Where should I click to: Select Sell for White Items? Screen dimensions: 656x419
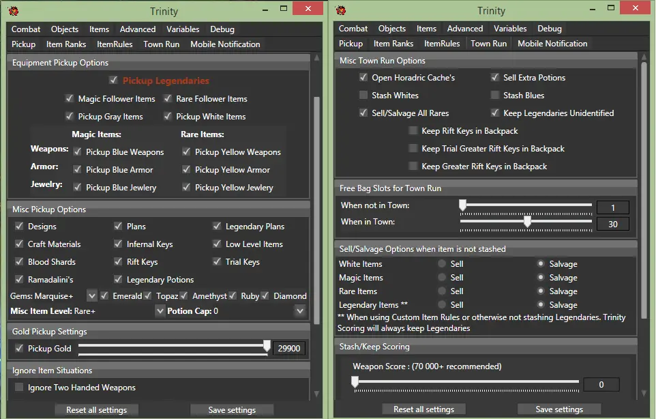pos(442,263)
